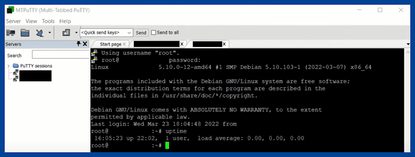
Task: Click the PuTTY icon beside the password prompt line
Action: [x=94, y=60]
